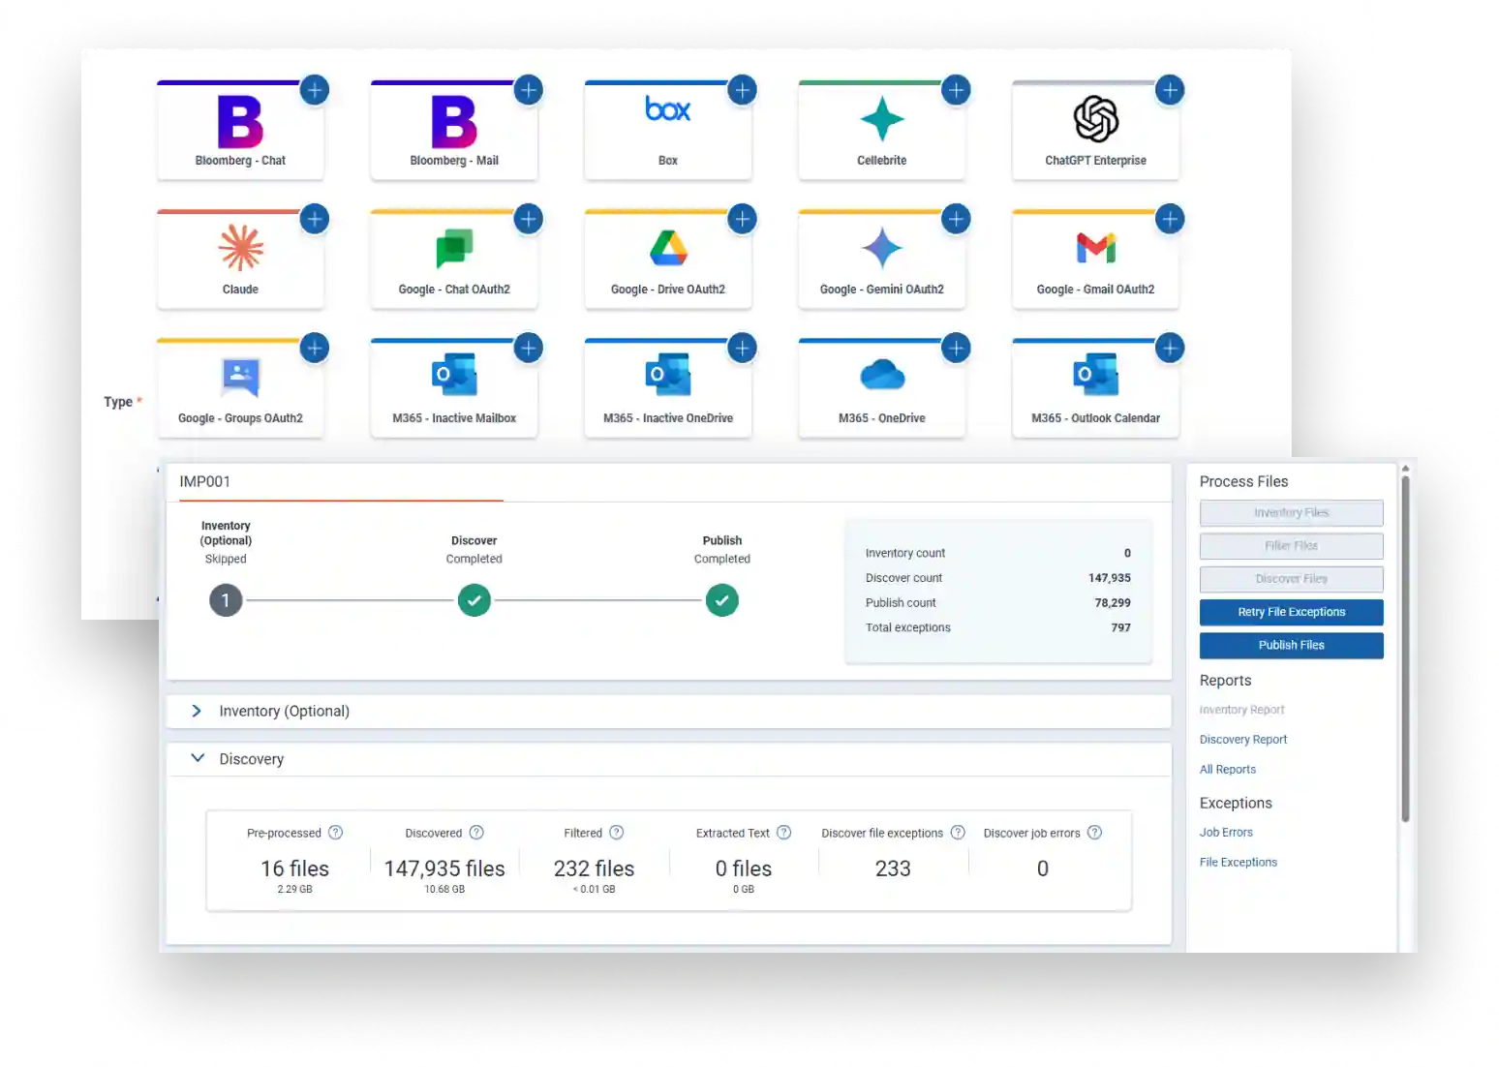Click the Discover Files button
Image resolution: width=1499 pixels, height=1067 pixels.
(1292, 579)
